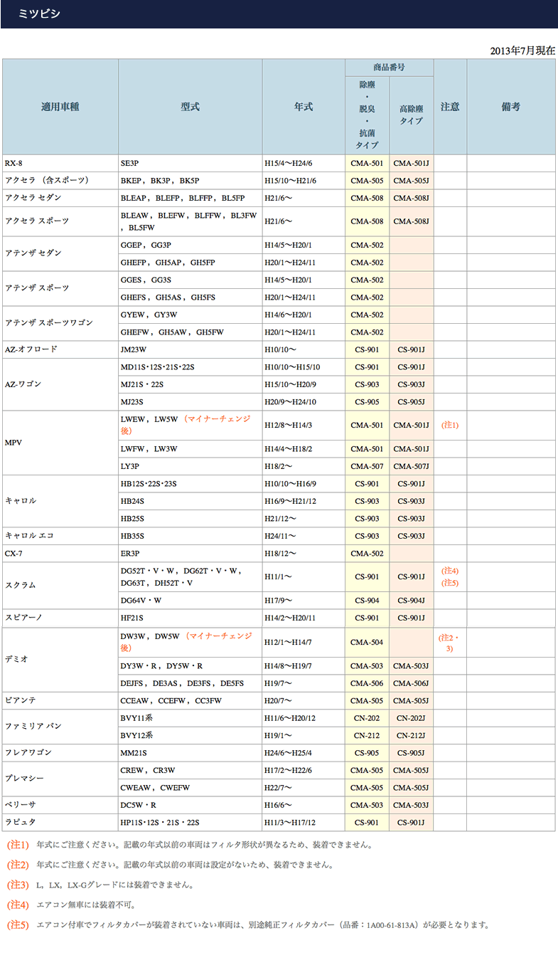Select ベリーサ vehicle cell
The height and width of the screenshot is (975, 558).
(x=60, y=805)
